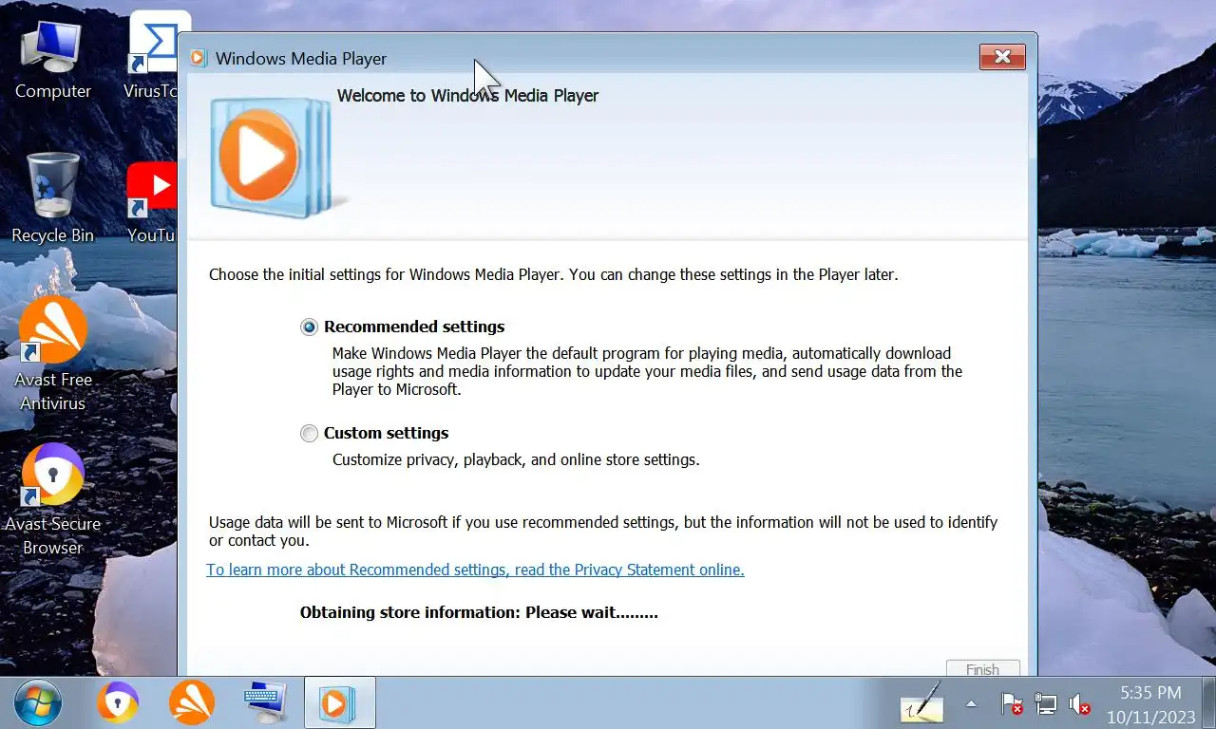
Task: Click the Windows Media Player title text
Action: (301, 58)
